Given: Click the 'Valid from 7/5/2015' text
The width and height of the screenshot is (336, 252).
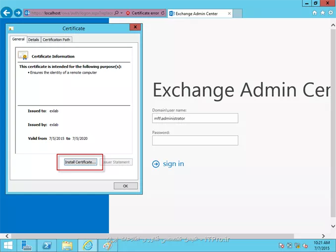Looking at the screenshot, I should [x=46, y=138].
